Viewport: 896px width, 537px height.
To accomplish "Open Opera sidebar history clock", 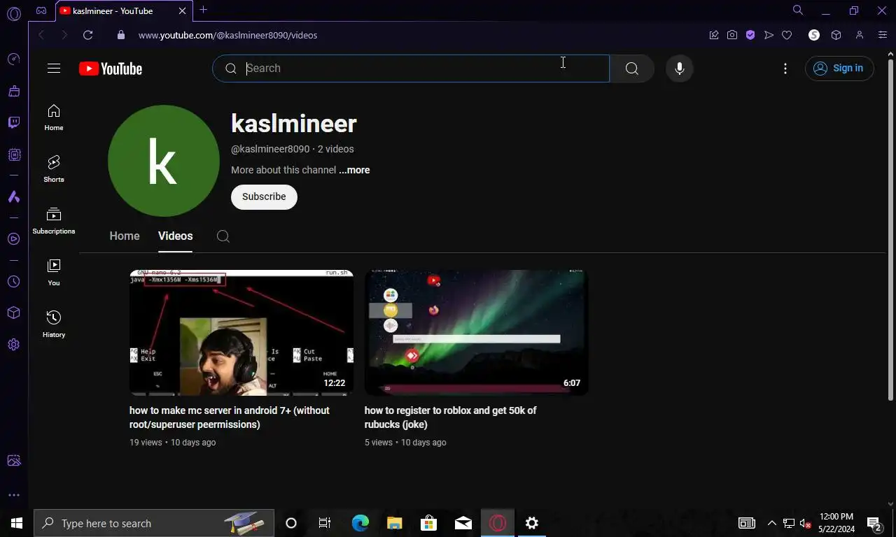I will click(x=14, y=282).
